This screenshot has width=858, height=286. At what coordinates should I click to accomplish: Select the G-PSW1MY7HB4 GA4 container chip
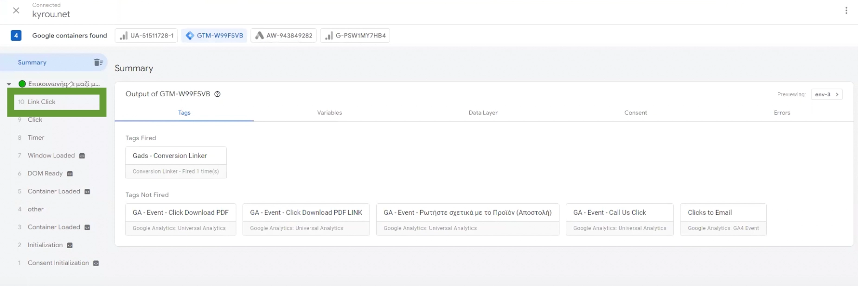pyautogui.click(x=355, y=36)
